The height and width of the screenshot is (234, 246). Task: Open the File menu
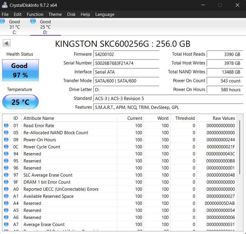pos(5,14)
